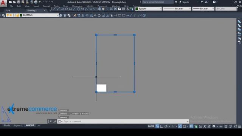The image size is (242, 136).
Task: Open the Edit menu
Action: [x=19, y=6]
